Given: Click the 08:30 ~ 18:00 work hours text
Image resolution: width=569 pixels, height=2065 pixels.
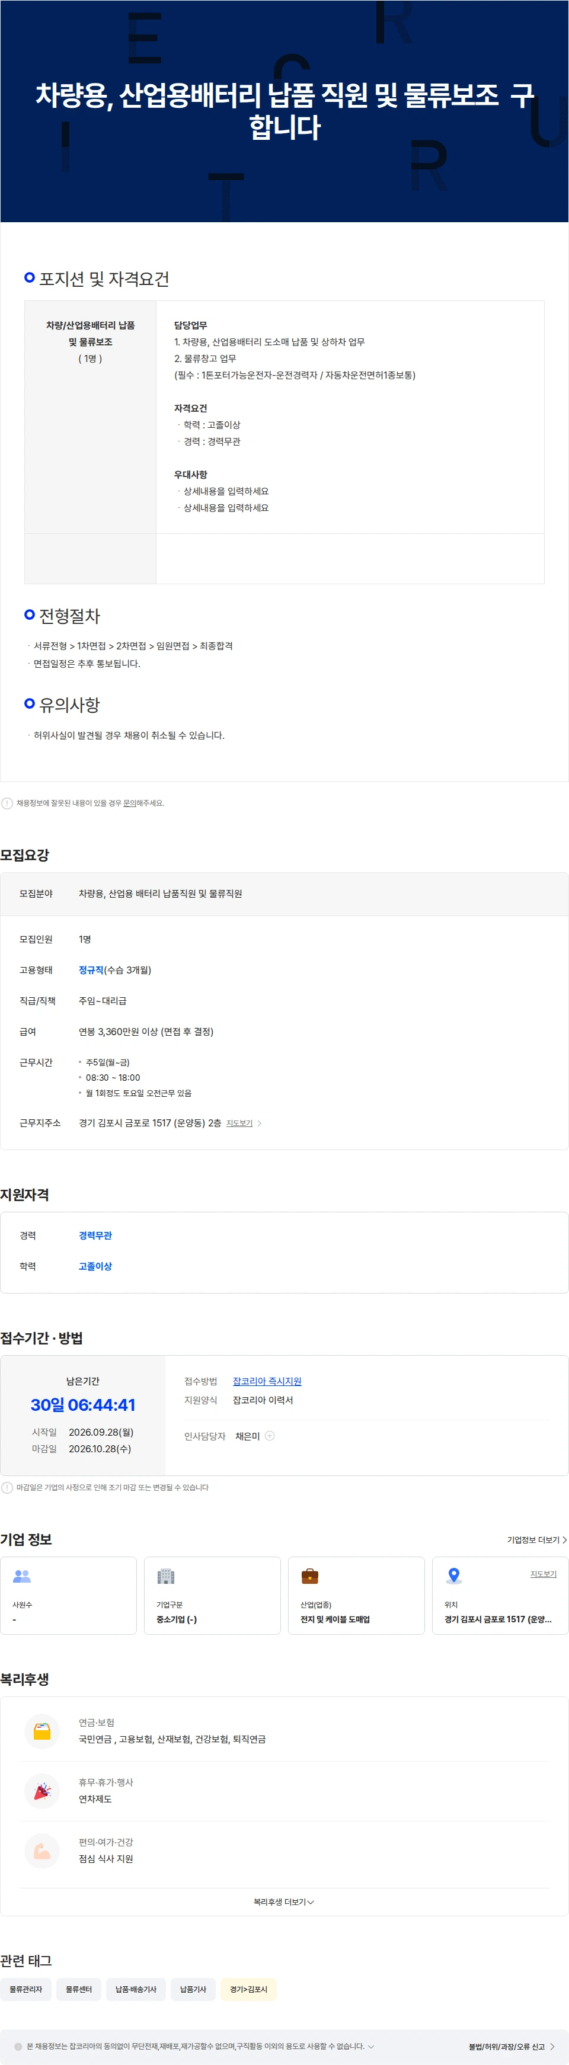Looking at the screenshot, I should pyautogui.click(x=113, y=1077).
